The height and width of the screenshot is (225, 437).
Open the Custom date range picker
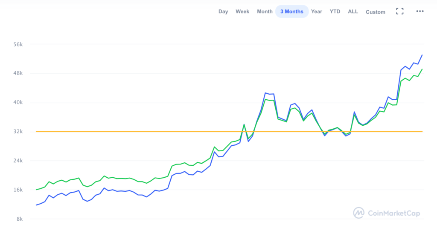(x=376, y=12)
